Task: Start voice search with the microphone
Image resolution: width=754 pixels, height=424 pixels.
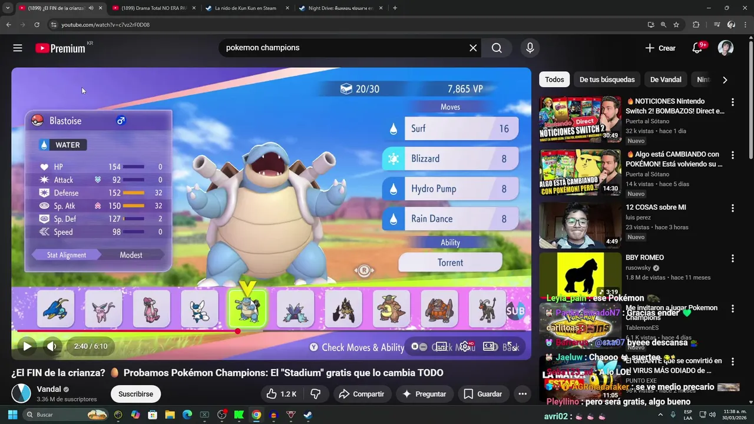Action: [530, 48]
